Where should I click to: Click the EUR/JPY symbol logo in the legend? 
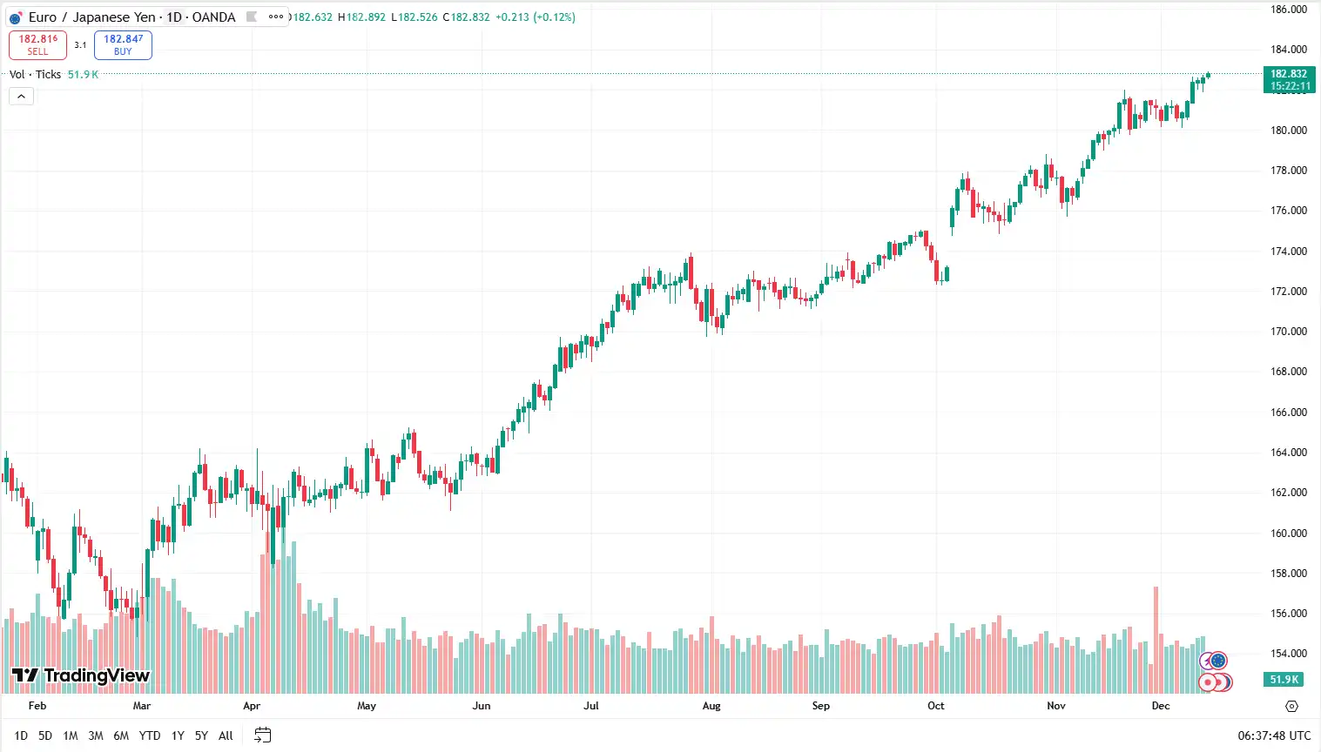(13, 17)
